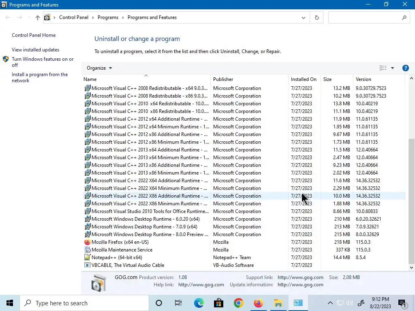This screenshot has width=415, height=311.
Task: Expand the chevron after Control Panel breadcrumb
Action: 93,17
